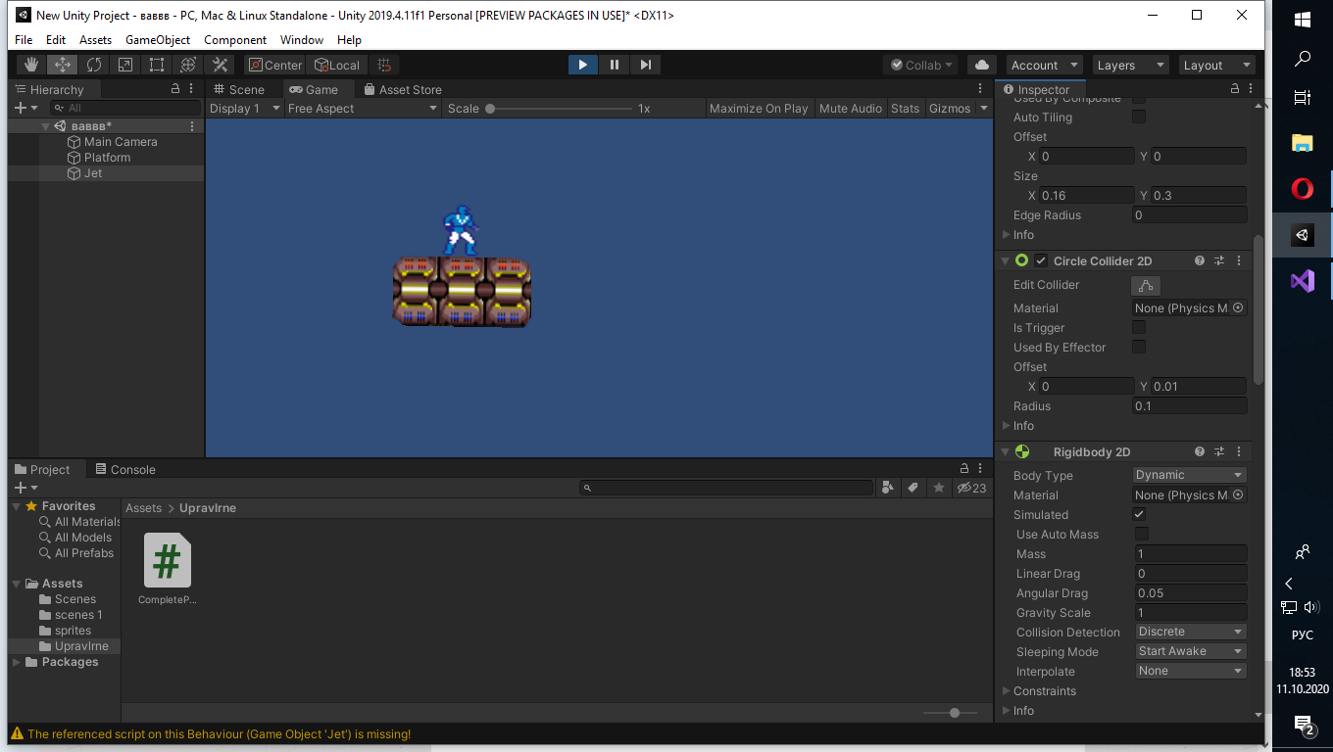The height and width of the screenshot is (752, 1333).
Task: Select the Rotate tool
Action: [94, 65]
